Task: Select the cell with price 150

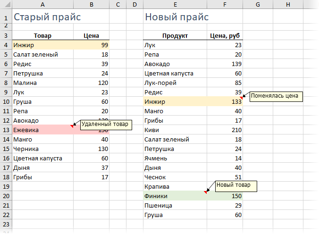Action: 225,196
